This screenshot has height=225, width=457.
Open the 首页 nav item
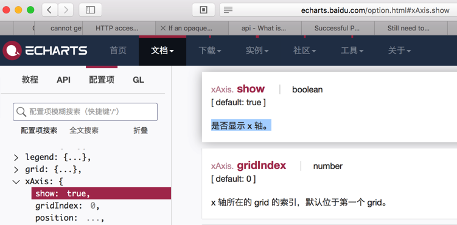[118, 50]
